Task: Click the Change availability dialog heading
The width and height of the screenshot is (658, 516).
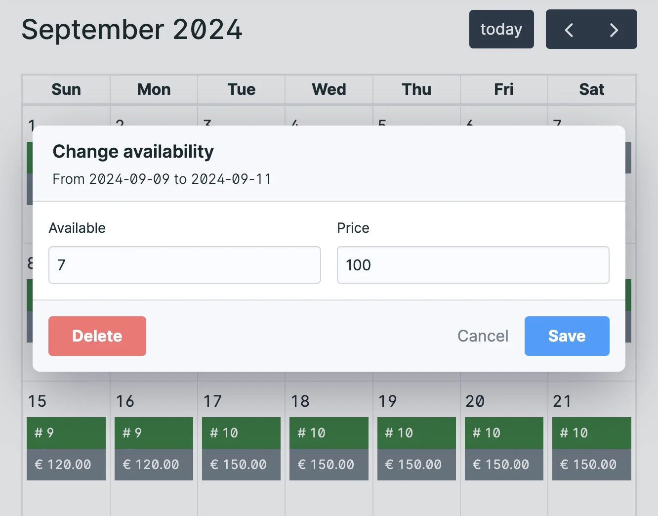Action: click(x=133, y=152)
